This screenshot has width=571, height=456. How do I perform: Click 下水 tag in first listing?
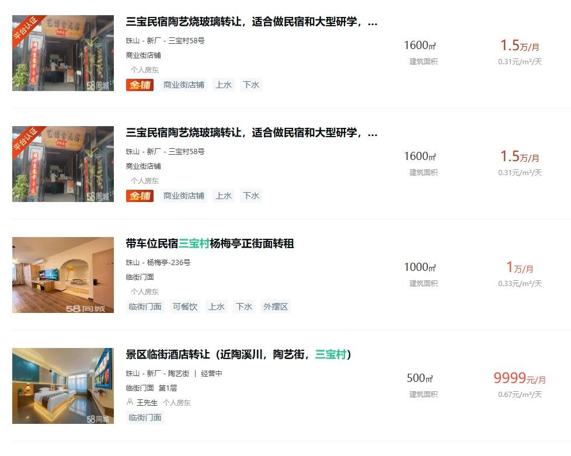pyautogui.click(x=251, y=85)
